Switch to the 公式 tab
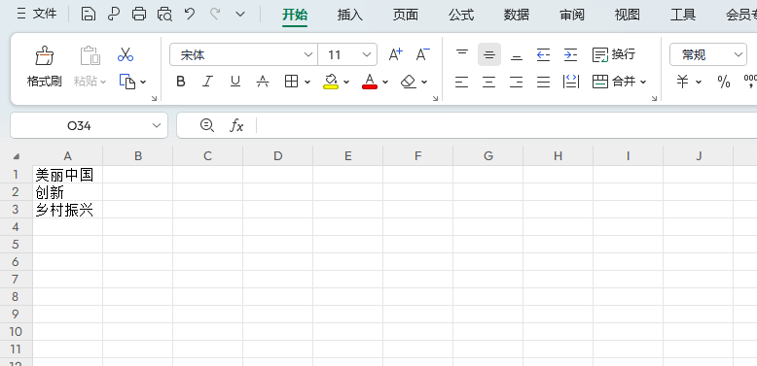757x366 pixels. pyautogui.click(x=461, y=15)
